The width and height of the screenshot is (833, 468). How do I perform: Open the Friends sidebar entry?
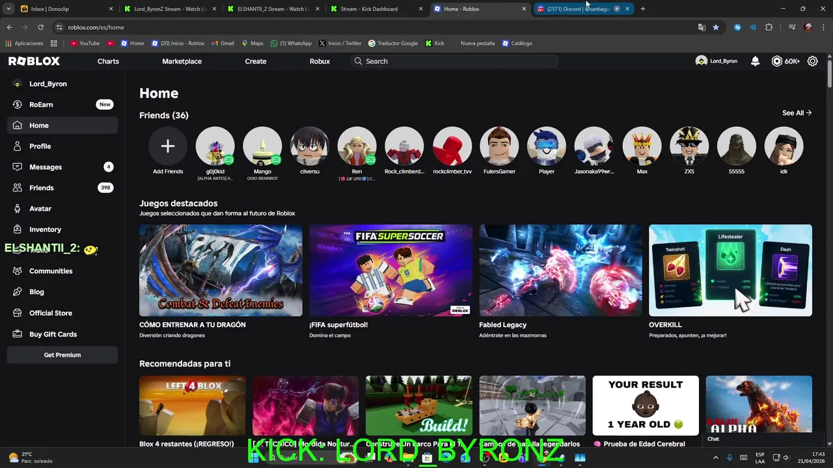[x=62, y=188]
